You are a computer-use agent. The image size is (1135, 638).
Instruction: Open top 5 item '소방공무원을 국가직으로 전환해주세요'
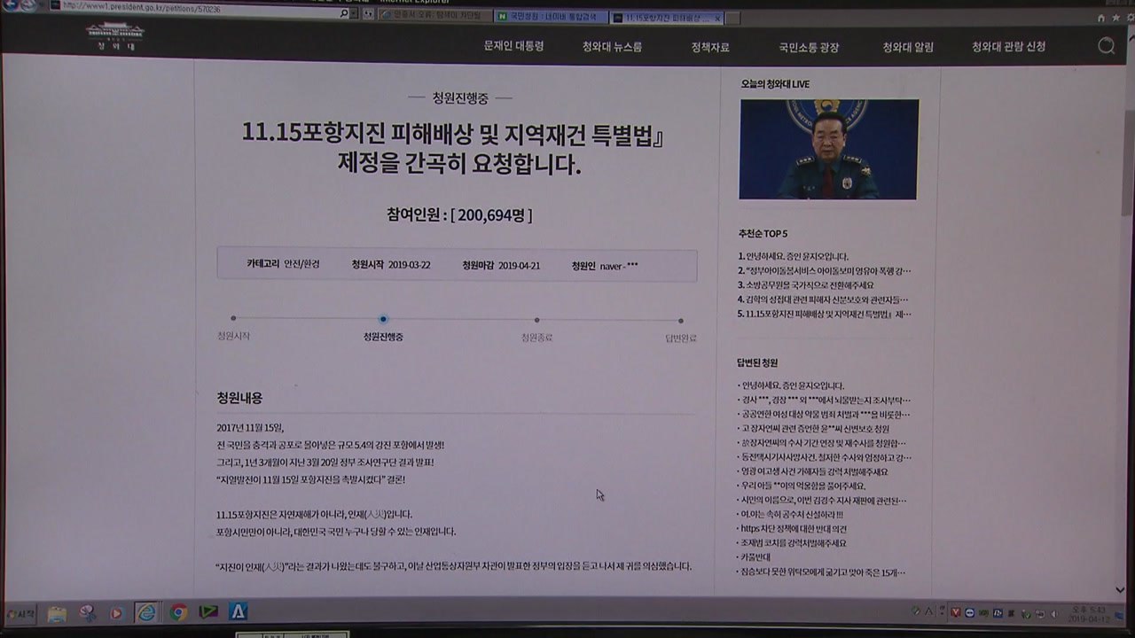(805, 285)
